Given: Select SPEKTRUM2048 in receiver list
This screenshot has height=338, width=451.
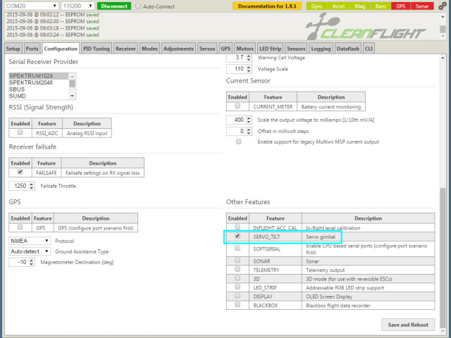Looking at the screenshot, I should [x=39, y=82].
